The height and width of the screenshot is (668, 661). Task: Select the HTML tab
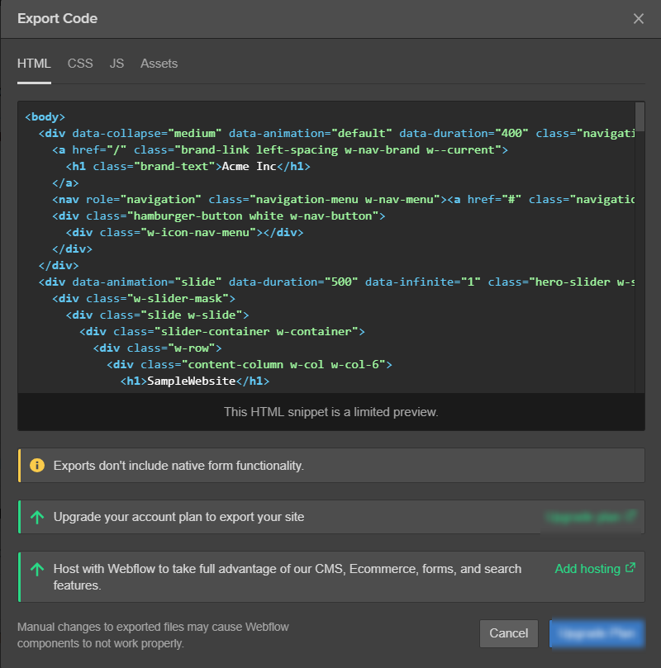tap(34, 64)
